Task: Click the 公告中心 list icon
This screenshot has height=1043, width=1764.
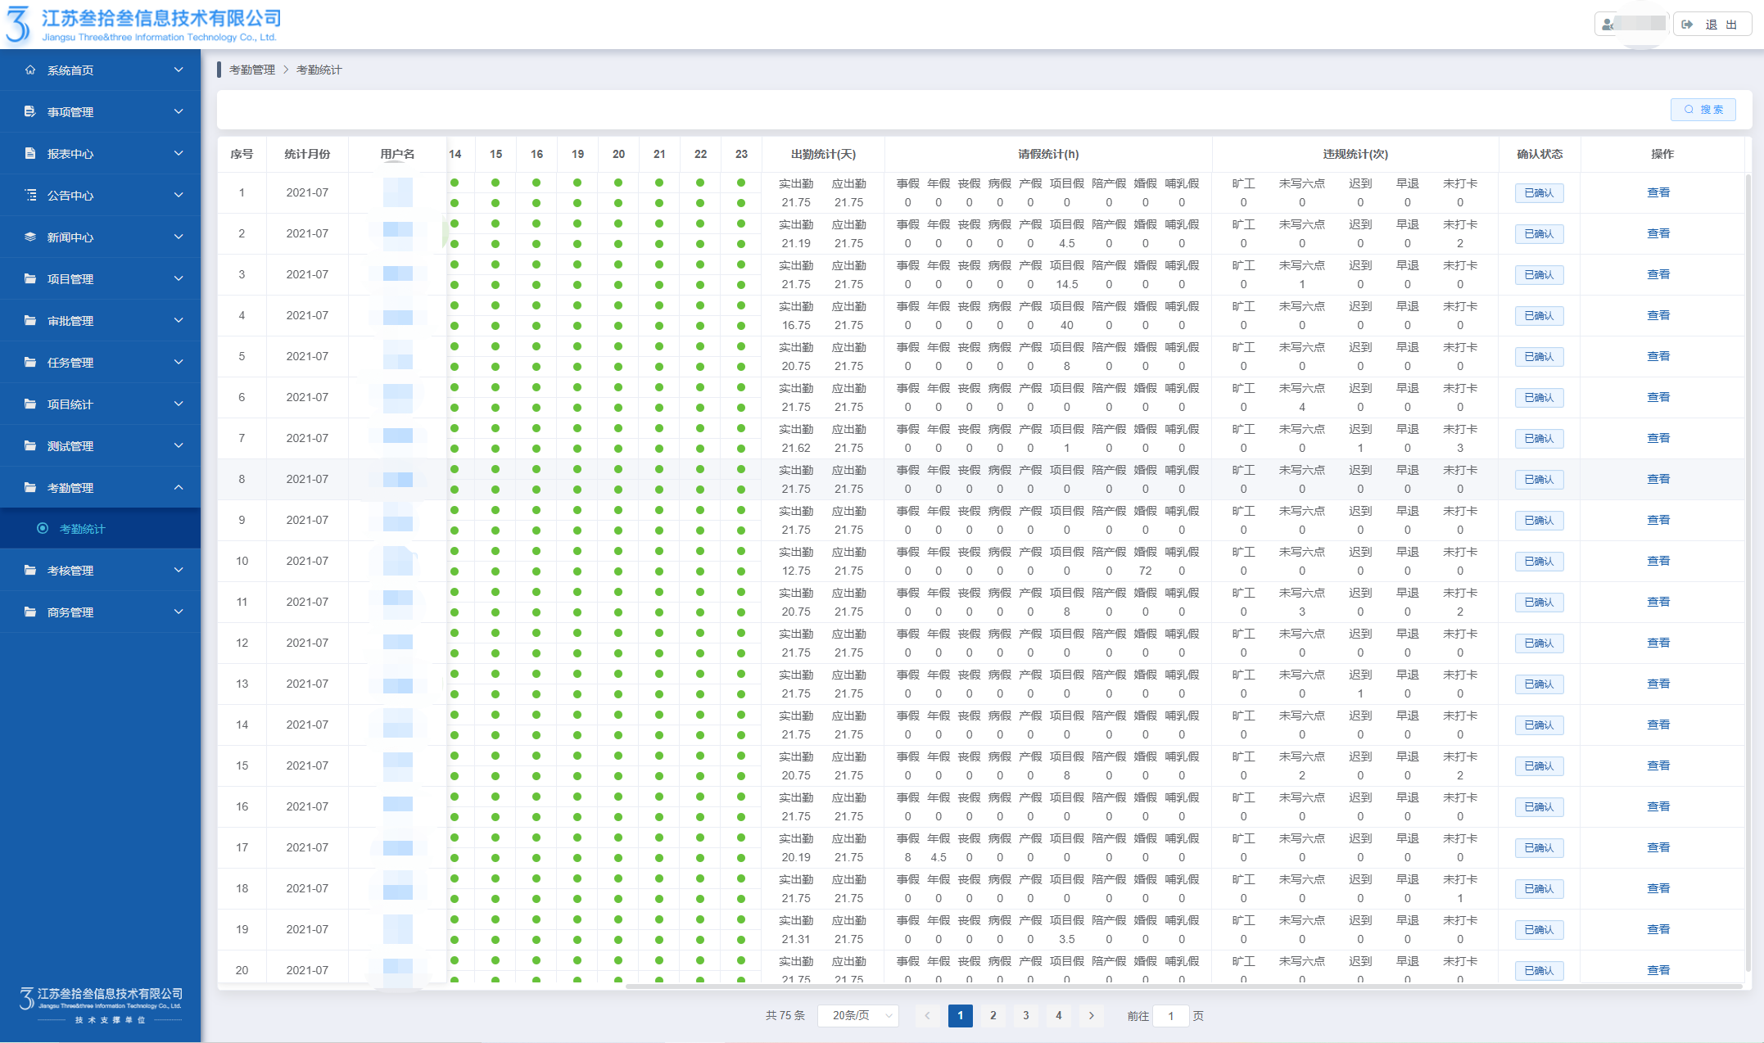Action: tap(30, 195)
